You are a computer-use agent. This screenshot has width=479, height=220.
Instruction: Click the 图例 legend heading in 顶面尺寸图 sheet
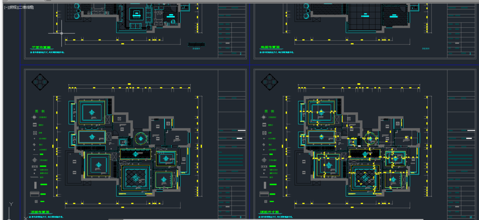click(269, 111)
